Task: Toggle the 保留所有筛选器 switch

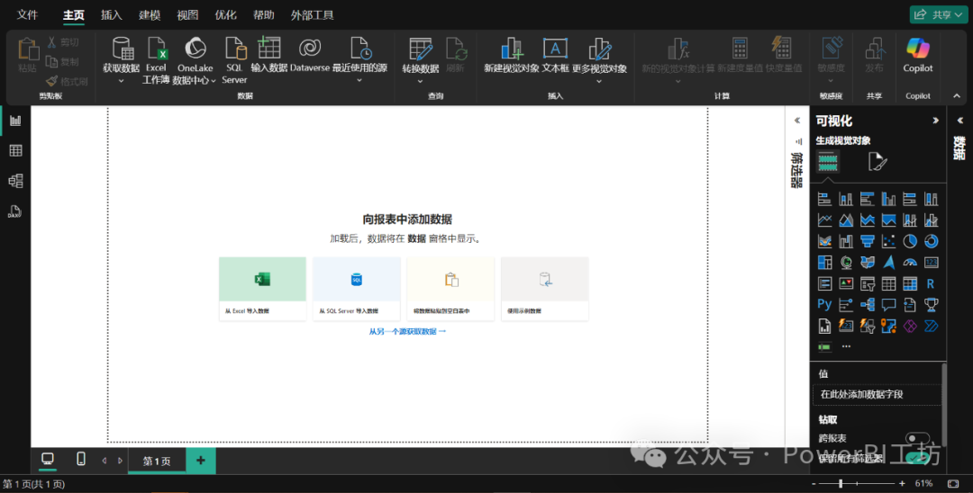Action: click(x=917, y=458)
